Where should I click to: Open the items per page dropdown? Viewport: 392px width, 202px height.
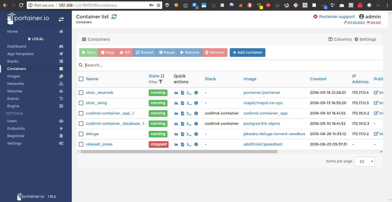click(365, 162)
